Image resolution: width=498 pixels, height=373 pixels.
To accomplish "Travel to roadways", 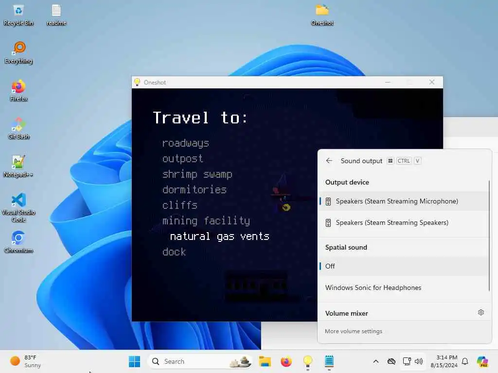I will click(185, 143).
